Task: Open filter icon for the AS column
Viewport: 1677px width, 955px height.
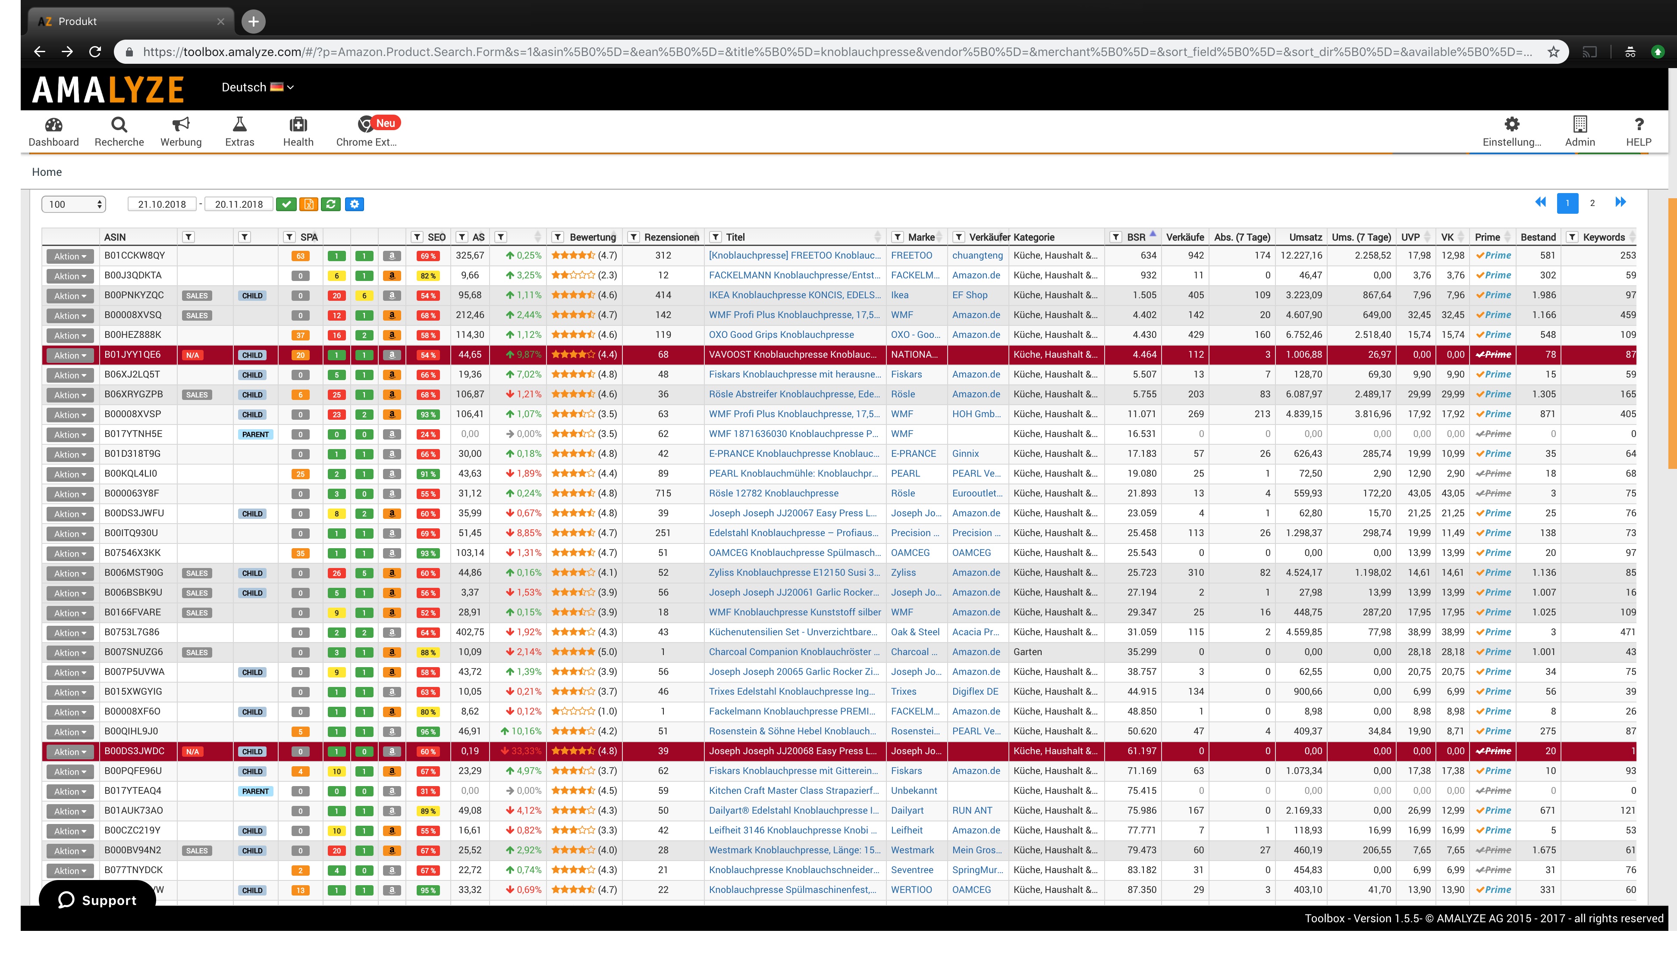Action: pyautogui.click(x=462, y=237)
